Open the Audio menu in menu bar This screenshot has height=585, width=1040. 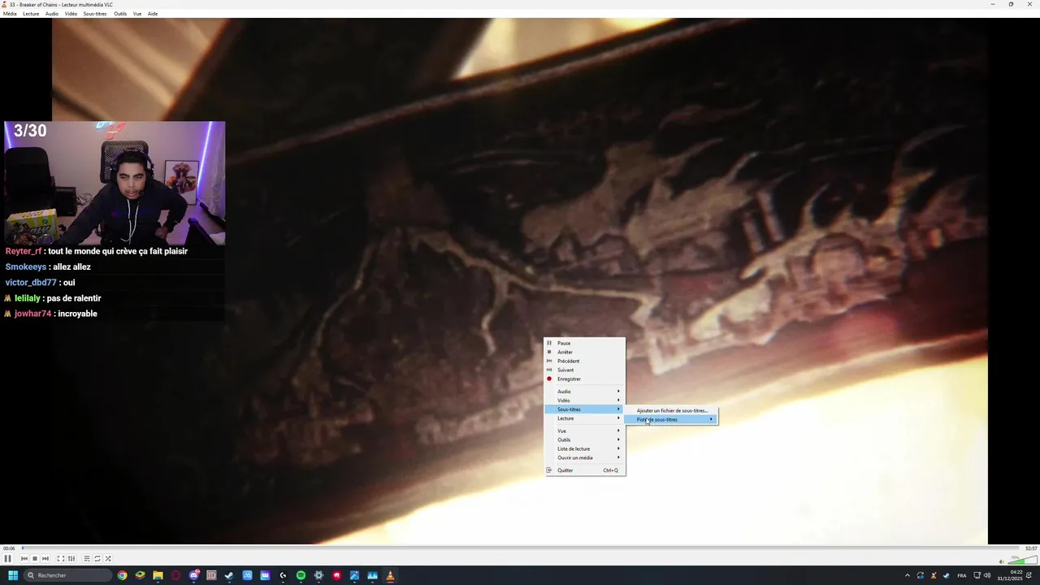point(51,14)
